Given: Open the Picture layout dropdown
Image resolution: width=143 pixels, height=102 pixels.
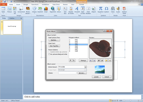Looking at the screenshot, I should click(86, 67).
